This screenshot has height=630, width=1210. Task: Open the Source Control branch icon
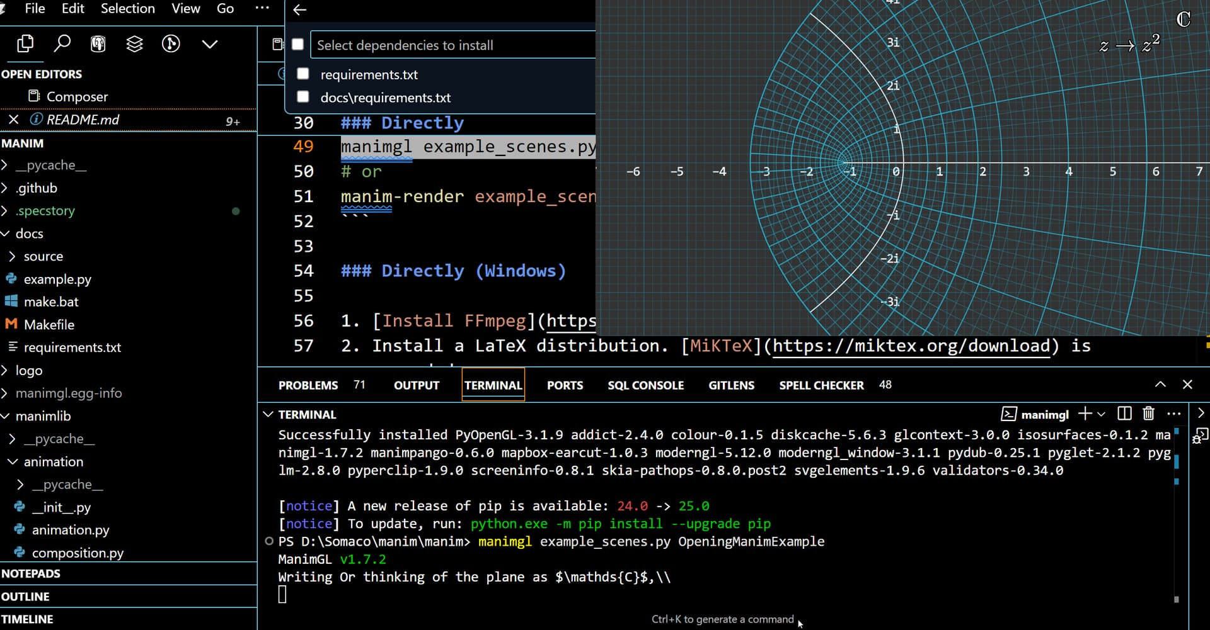click(171, 43)
